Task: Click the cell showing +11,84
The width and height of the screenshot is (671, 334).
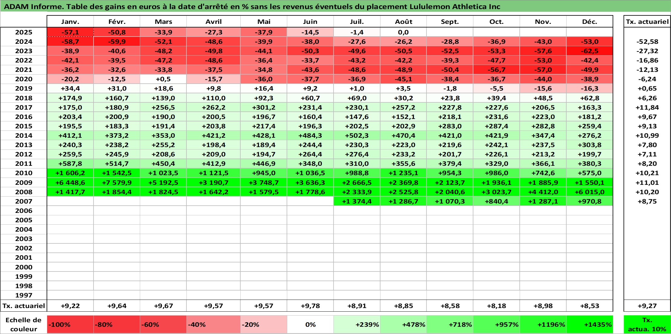Action: pos(647,108)
